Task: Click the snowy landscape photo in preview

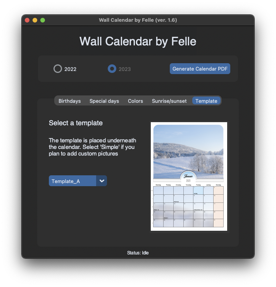Action: 188,149
